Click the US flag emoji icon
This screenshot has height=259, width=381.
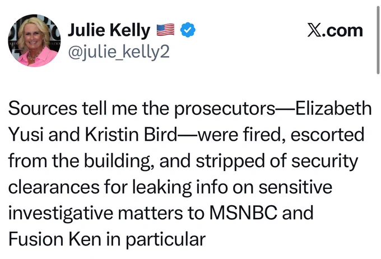tap(166, 30)
